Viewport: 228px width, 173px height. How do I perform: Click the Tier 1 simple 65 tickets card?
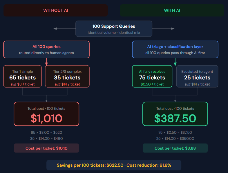(23, 77)
